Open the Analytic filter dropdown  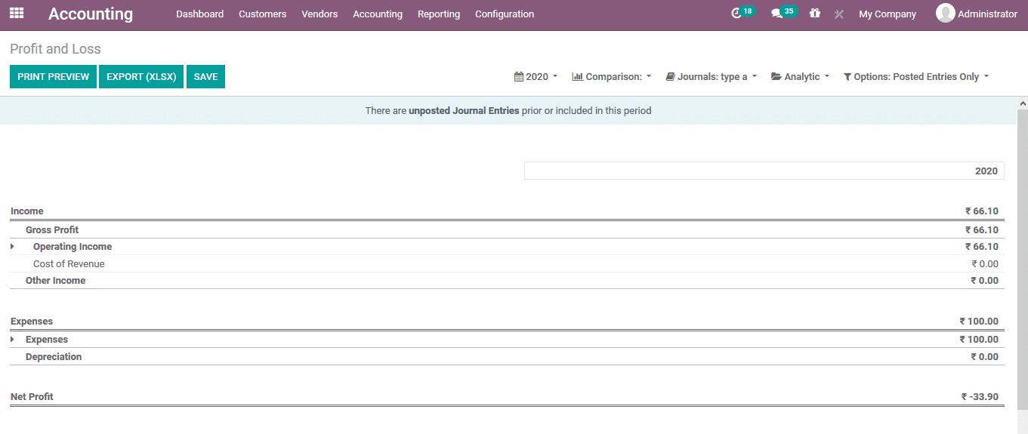click(800, 77)
